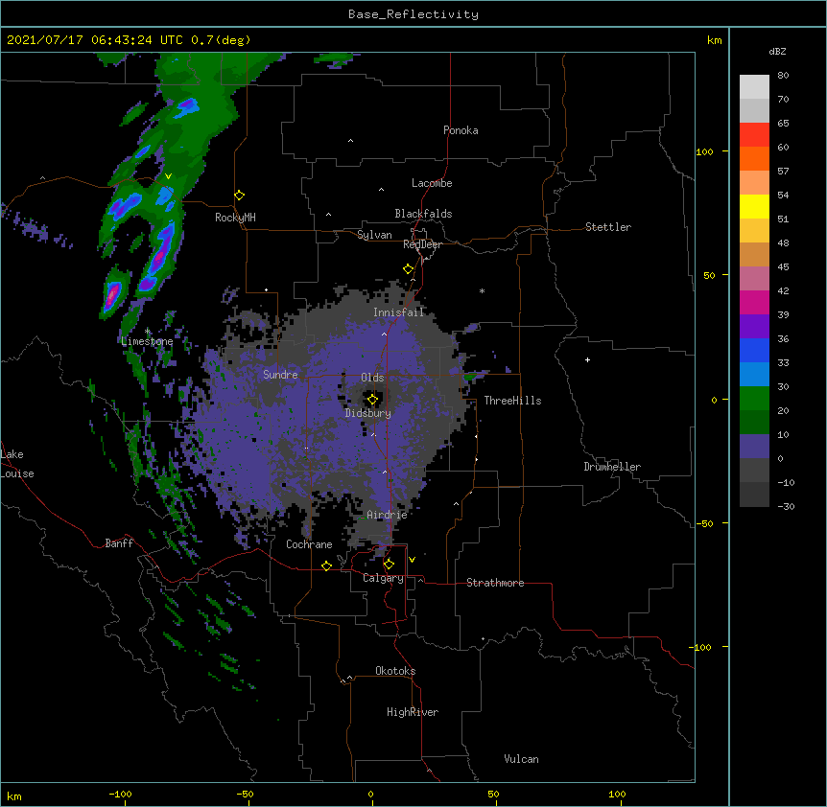Click the Blackfalds city label
Image resolution: width=827 pixels, height=807 pixels.
pyautogui.click(x=423, y=214)
